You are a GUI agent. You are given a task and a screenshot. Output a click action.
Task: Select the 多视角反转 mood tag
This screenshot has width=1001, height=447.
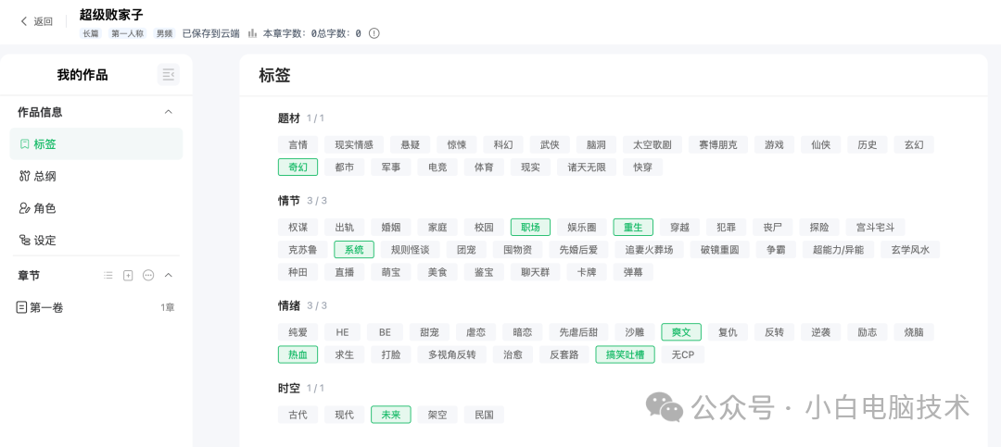coord(452,354)
